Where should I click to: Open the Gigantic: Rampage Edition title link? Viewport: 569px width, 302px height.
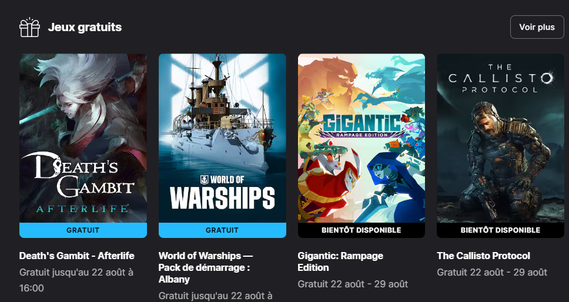tap(340, 261)
